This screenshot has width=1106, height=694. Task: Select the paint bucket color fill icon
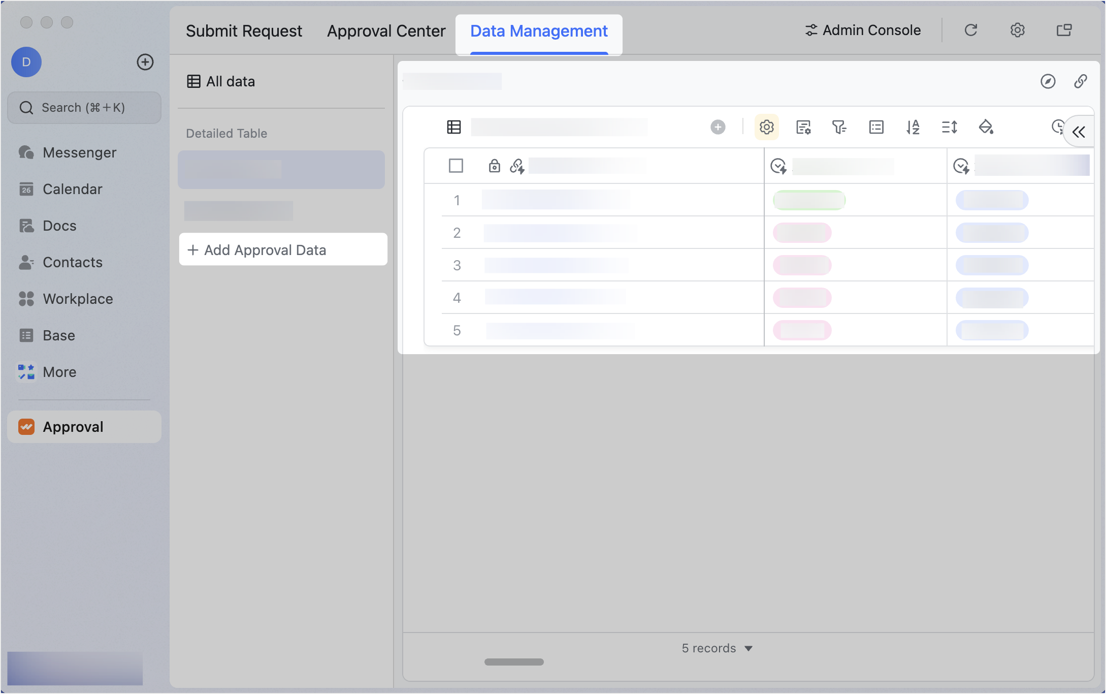987,127
